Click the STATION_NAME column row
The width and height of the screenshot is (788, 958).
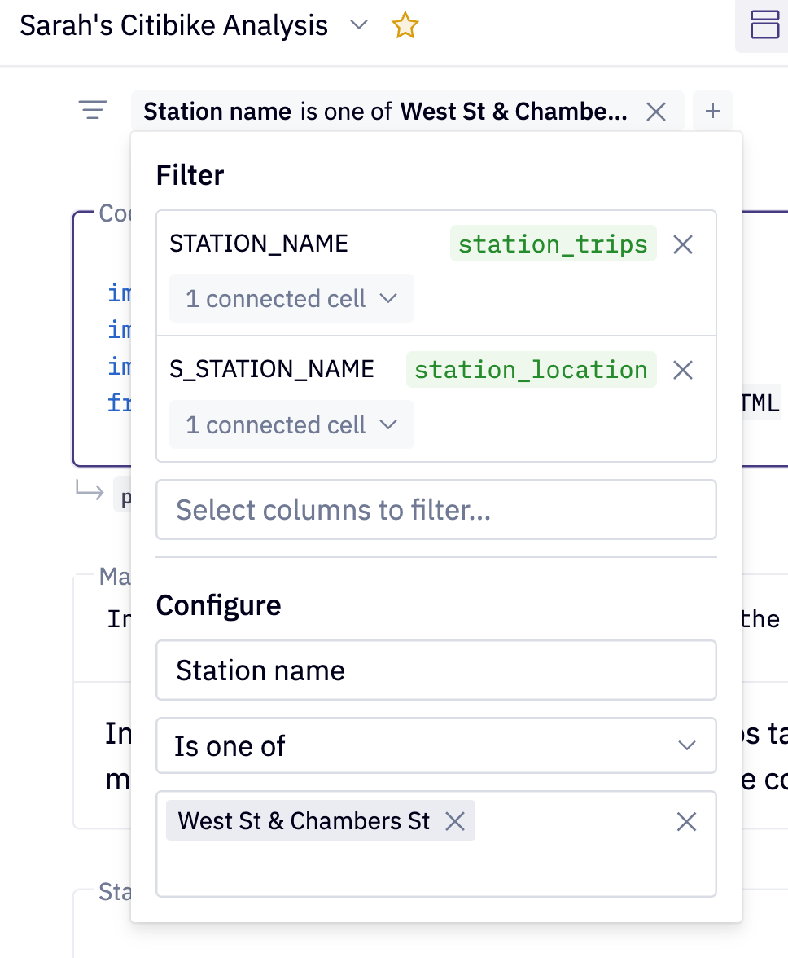pyautogui.click(x=259, y=244)
